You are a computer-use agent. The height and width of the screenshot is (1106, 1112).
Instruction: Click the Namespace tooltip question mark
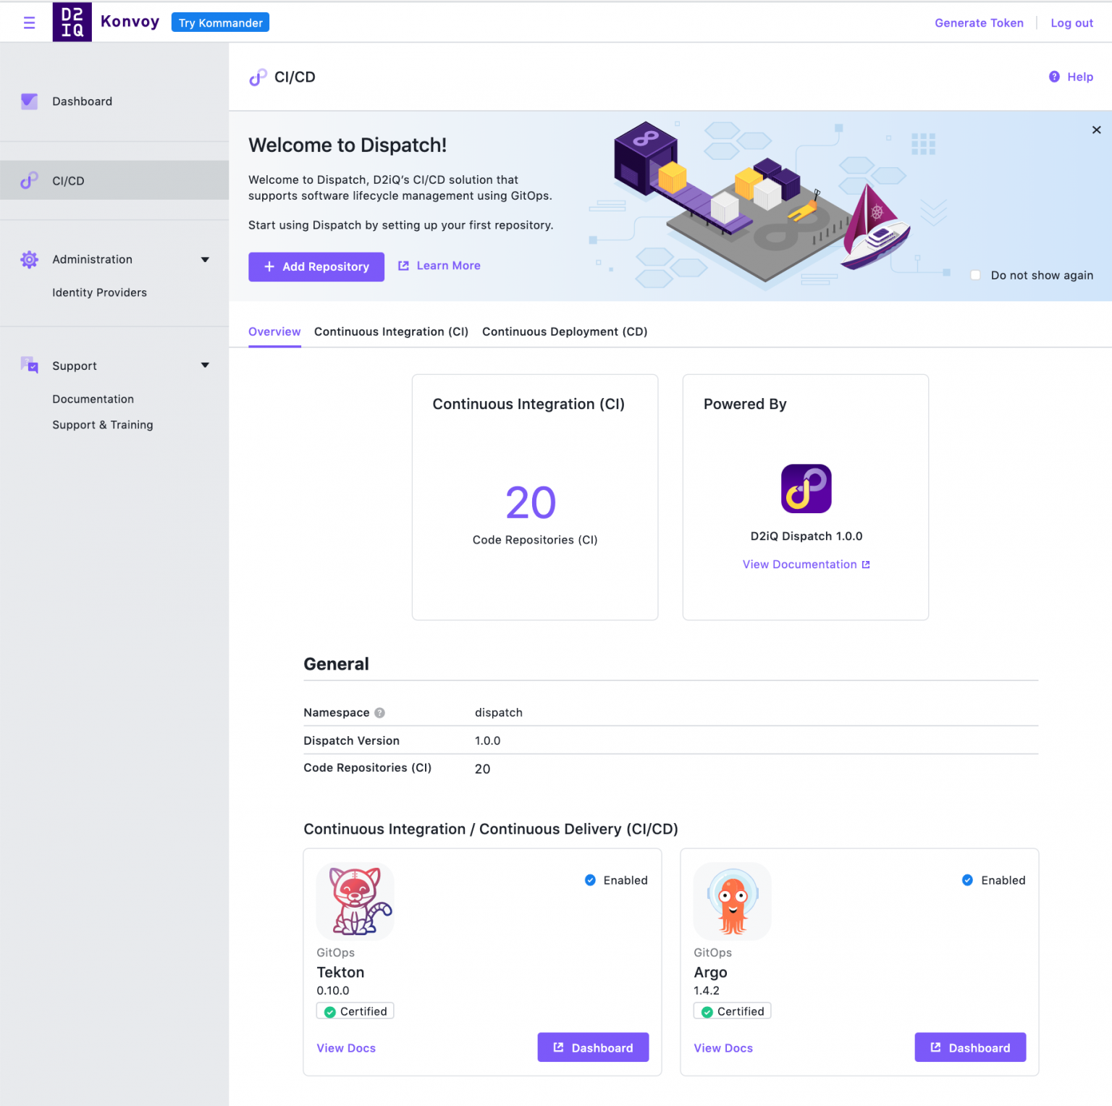(x=379, y=713)
